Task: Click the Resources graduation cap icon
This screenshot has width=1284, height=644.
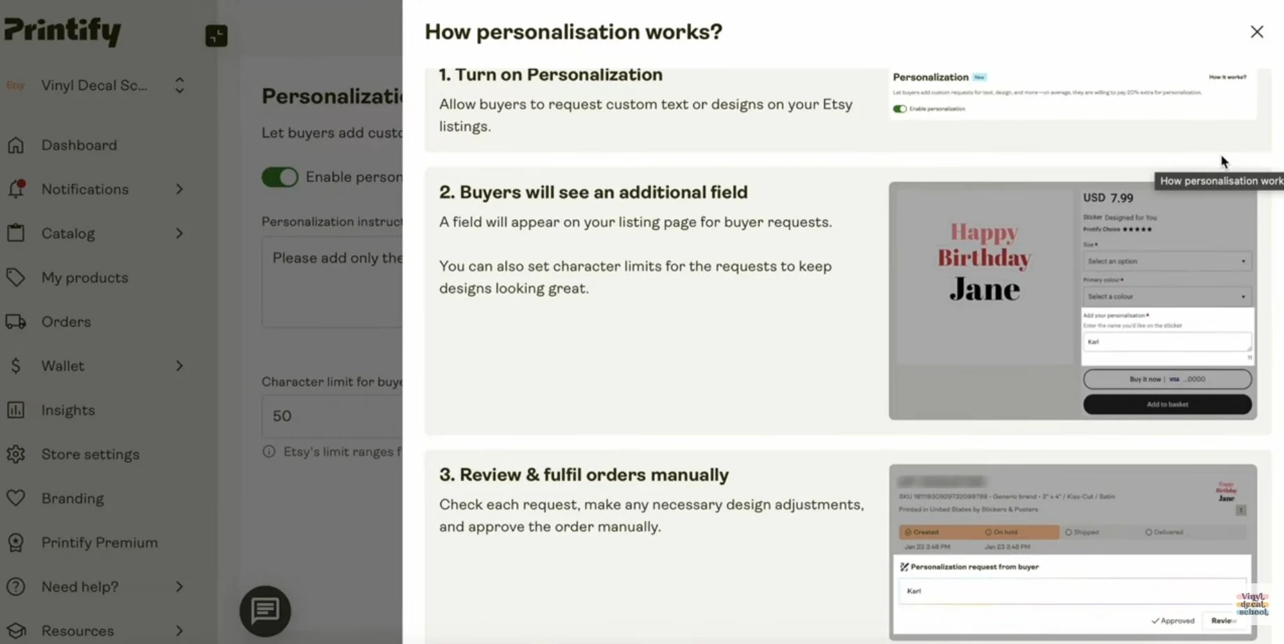Action: click(15, 631)
